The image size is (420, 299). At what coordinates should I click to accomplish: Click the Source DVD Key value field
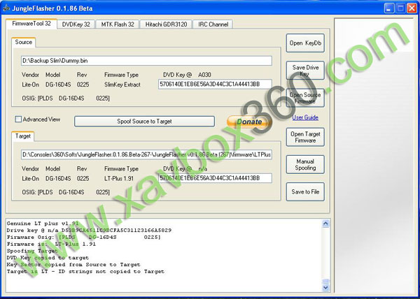point(215,84)
